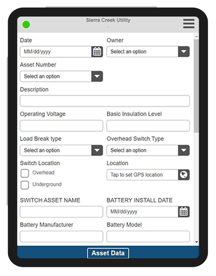Expand the Owner dropdown arrow
The image size is (216, 276).
click(184, 52)
